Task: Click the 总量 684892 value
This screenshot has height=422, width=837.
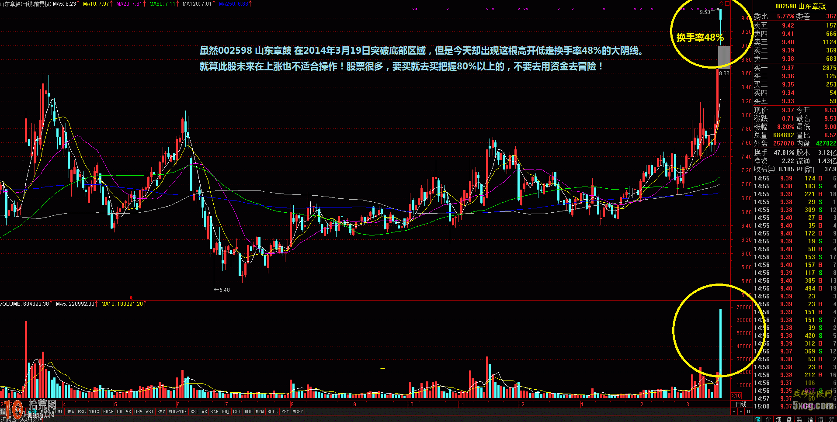Action: [784, 135]
